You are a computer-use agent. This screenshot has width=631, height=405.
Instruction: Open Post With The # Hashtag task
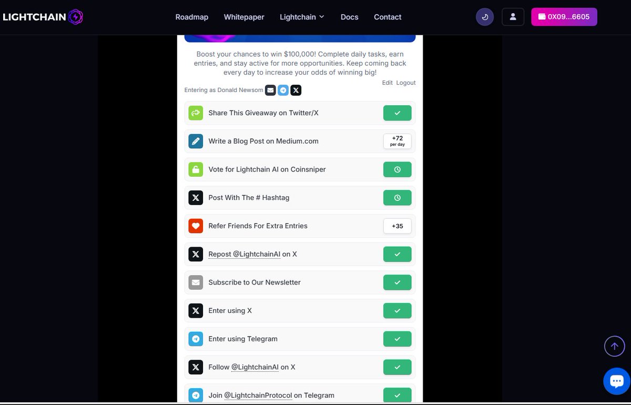pyautogui.click(x=300, y=198)
